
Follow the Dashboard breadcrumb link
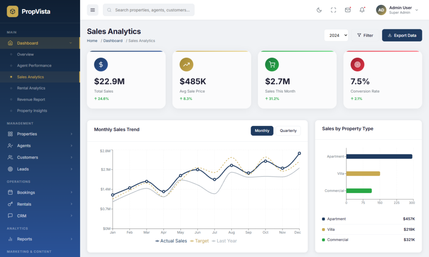[x=113, y=41]
